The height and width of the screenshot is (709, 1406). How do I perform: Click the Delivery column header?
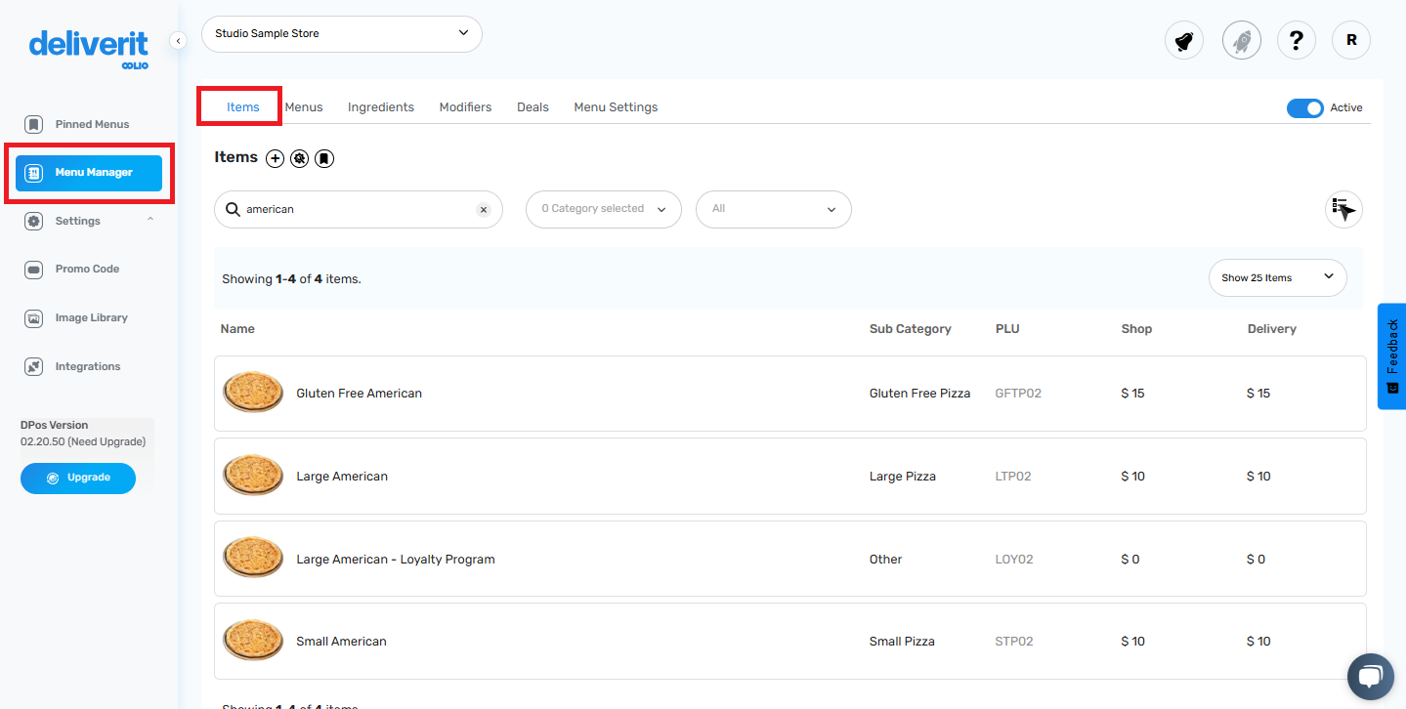click(1272, 329)
